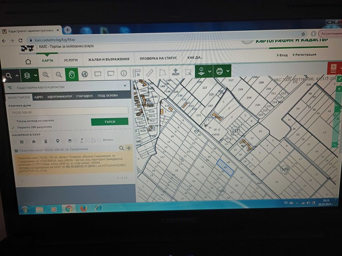Select the add-to-selection rectangle tool
The height and width of the screenshot is (256, 342).
point(98,74)
